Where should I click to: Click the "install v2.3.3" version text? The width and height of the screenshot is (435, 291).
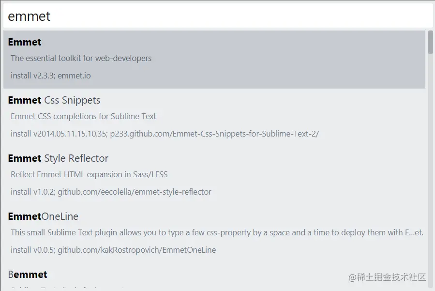coord(32,76)
